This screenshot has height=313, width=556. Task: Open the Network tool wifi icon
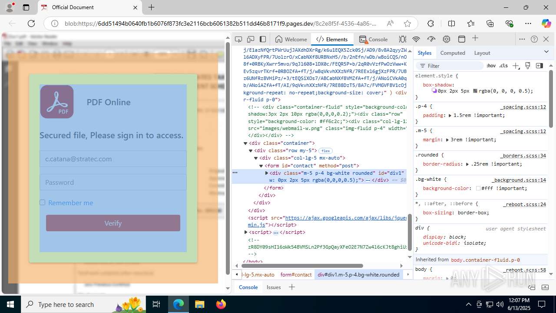[416, 39]
